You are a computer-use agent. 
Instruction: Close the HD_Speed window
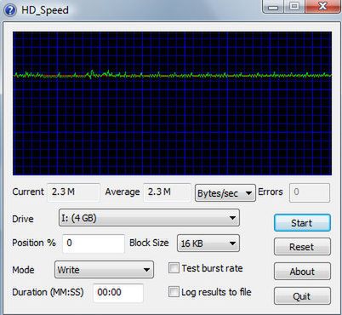tap(322, 6)
